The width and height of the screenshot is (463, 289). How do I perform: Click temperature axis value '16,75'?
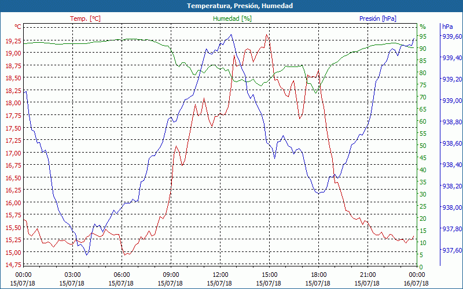(13, 165)
